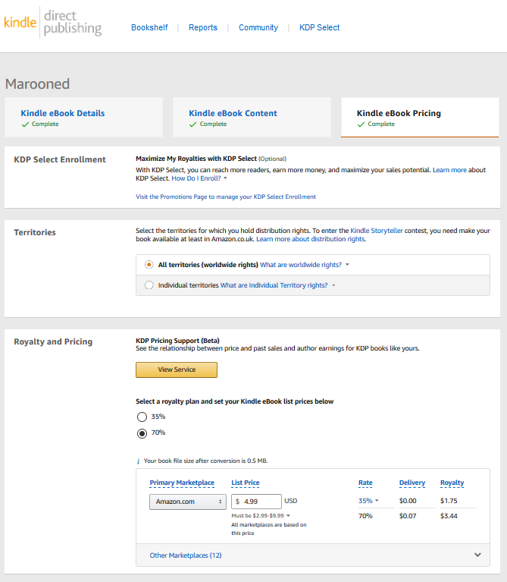507x582 pixels.
Task: Open the KDP Select menu item
Action: (319, 27)
